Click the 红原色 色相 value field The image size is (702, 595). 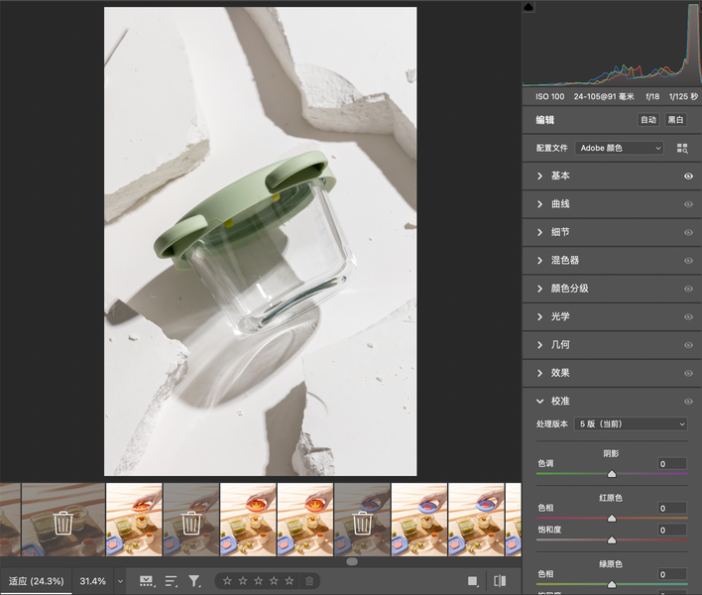(x=672, y=508)
